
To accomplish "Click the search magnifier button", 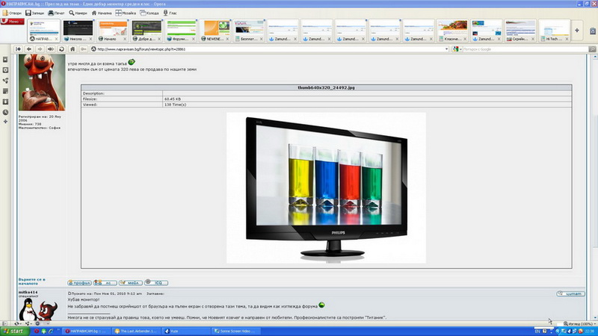I will coord(592,49).
